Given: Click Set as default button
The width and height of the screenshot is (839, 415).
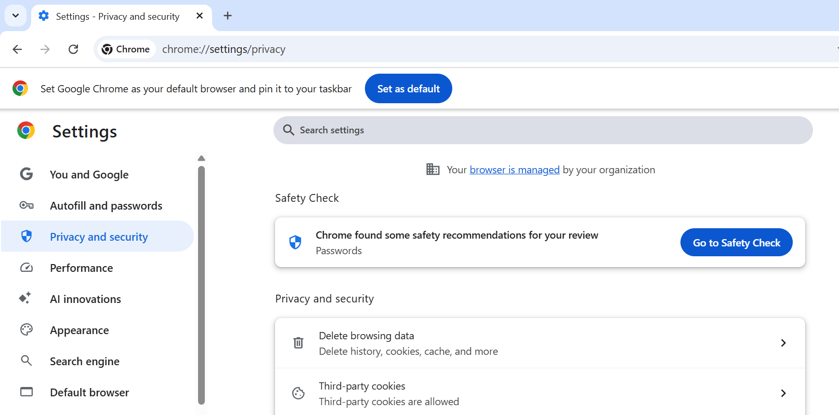Looking at the screenshot, I should coord(409,89).
